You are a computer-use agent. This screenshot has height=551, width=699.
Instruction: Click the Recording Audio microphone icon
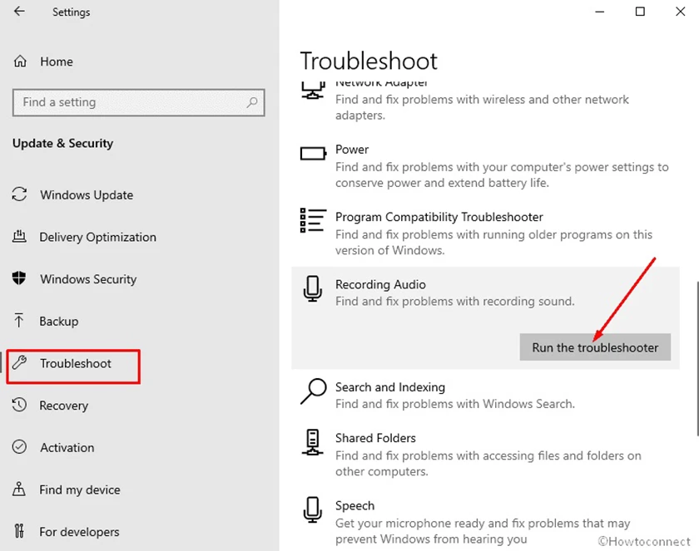pyautogui.click(x=313, y=288)
